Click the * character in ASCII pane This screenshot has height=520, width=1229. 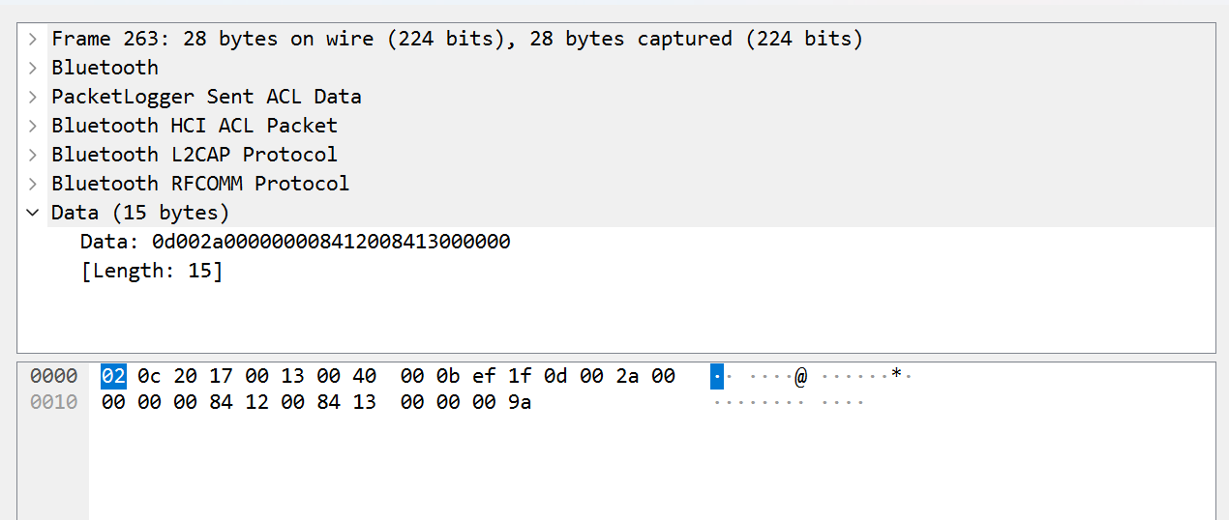coord(897,374)
